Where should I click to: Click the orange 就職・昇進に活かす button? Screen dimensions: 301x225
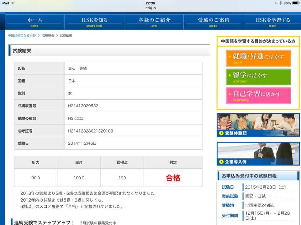[x=258, y=58]
